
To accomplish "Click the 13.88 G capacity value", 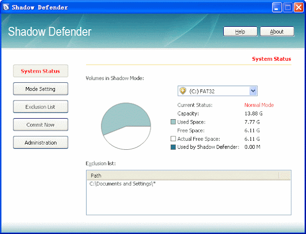I will [253, 113].
